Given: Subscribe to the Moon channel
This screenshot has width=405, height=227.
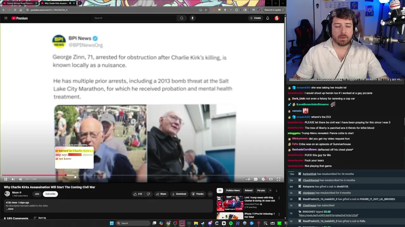Looking at the screenshot, I should [x=50, y=194].
